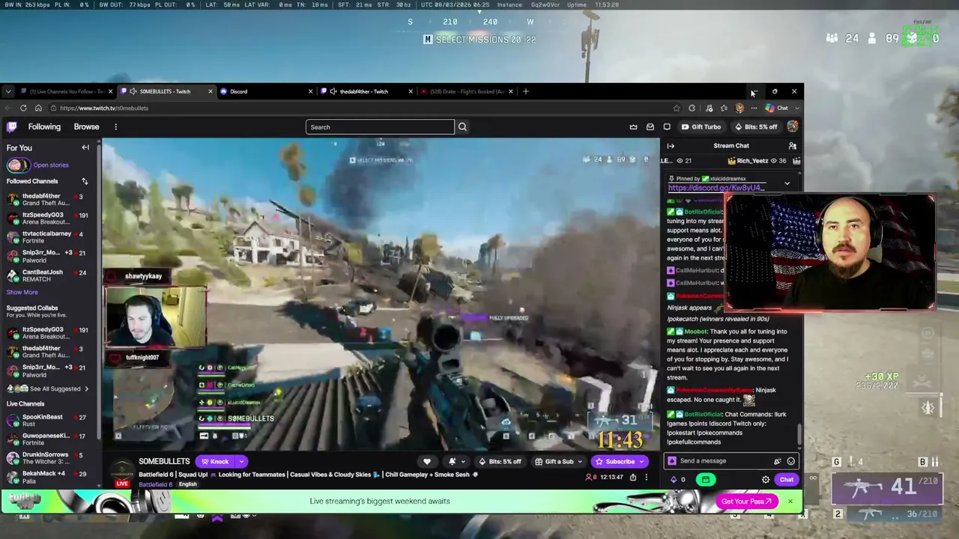Image resolution: width=959 pixels, height=539 pixels.
Task: Click the Knock button
Action: (214, 461)
